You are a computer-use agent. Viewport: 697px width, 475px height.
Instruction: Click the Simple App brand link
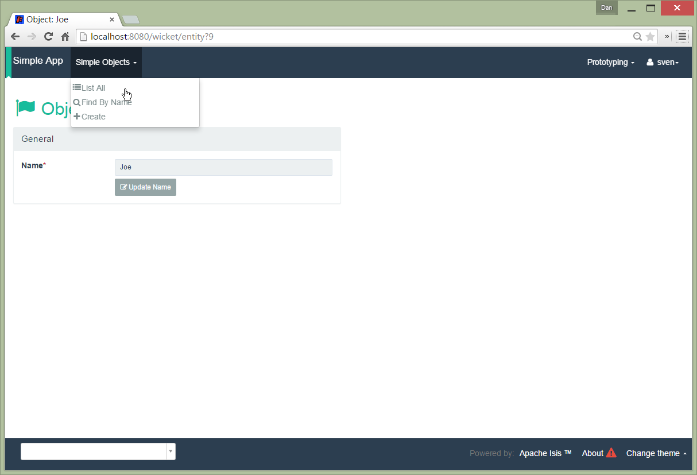(x=38, y=61)
